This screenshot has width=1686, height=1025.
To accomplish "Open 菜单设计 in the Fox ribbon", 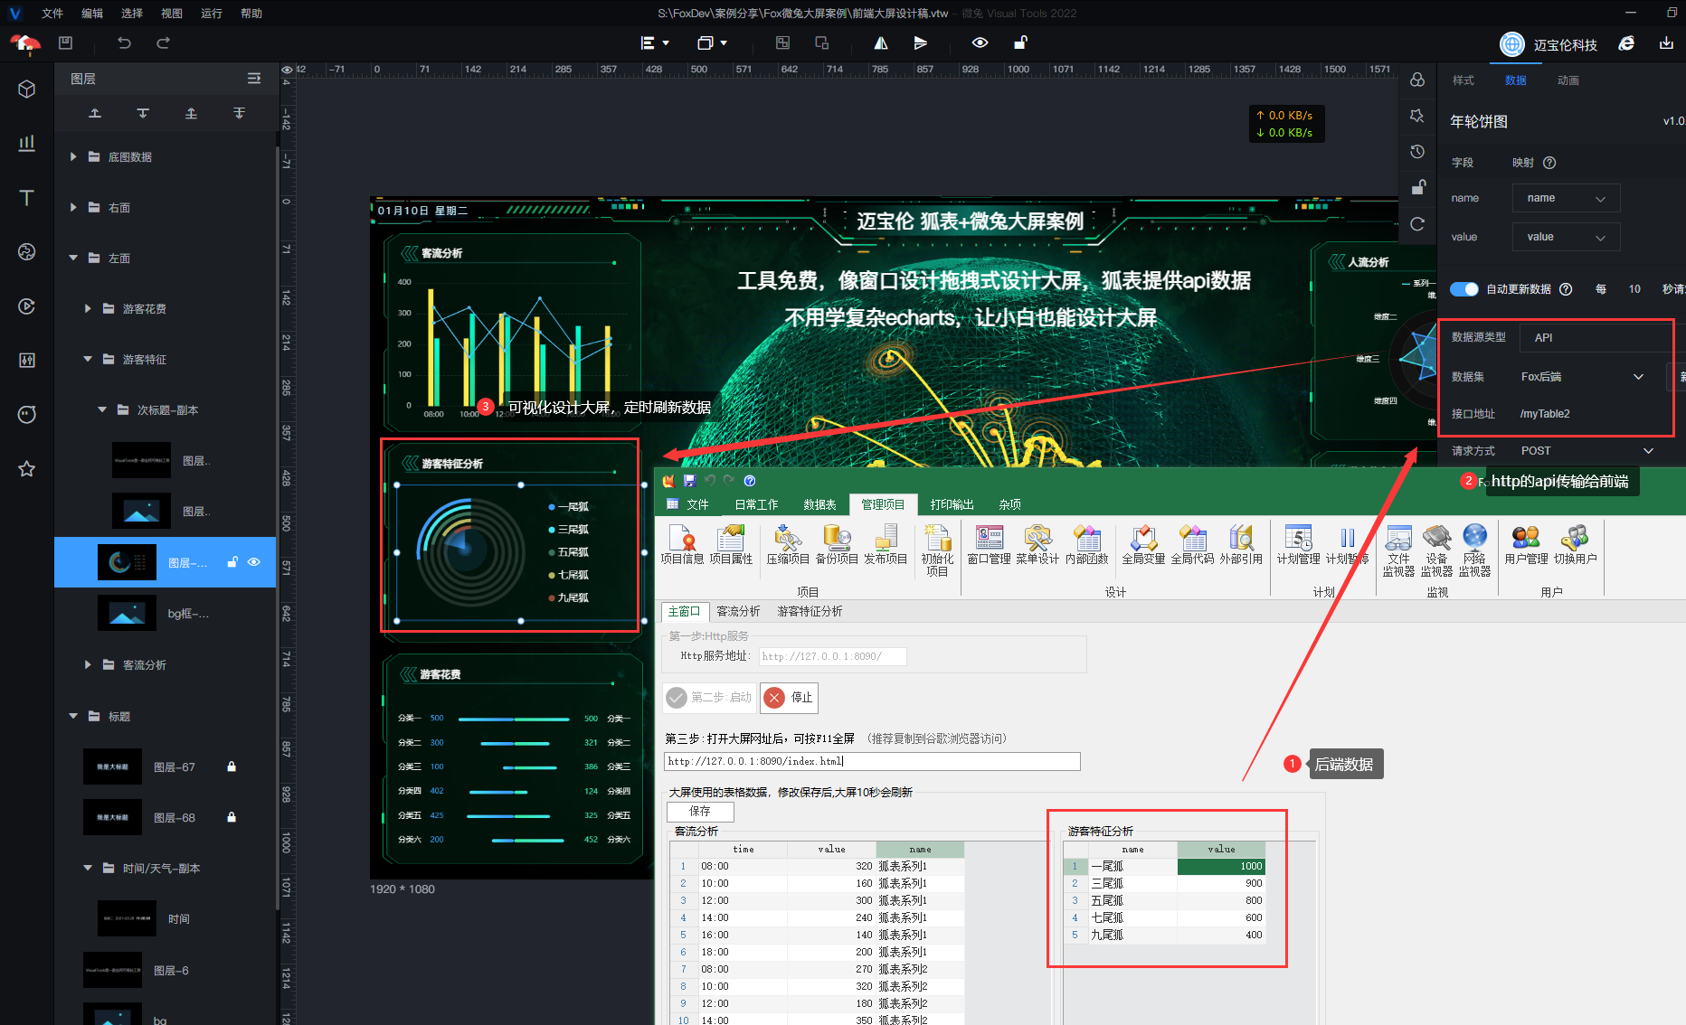I will tap(1037, 545).
